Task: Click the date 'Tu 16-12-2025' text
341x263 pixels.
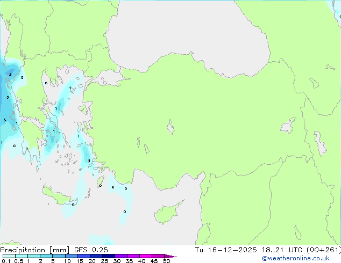Action: coord(226,250)
